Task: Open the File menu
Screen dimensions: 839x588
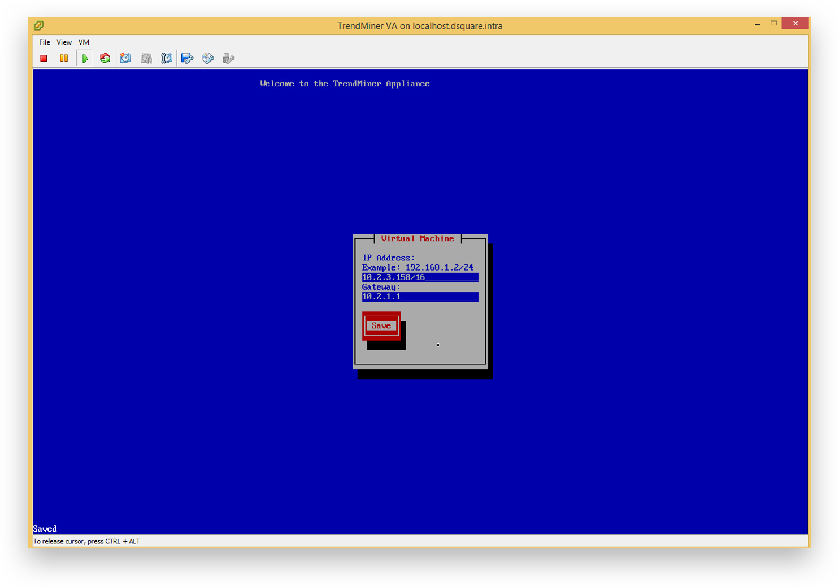Action: (45, 42)
